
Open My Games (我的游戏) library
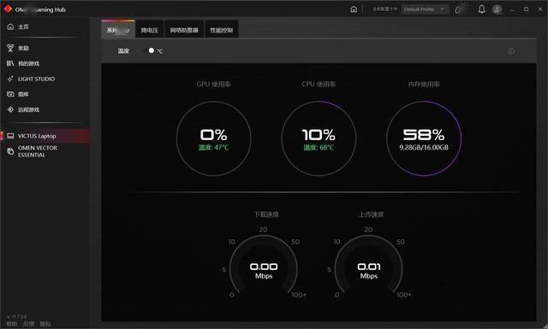(x=23, y=63)
